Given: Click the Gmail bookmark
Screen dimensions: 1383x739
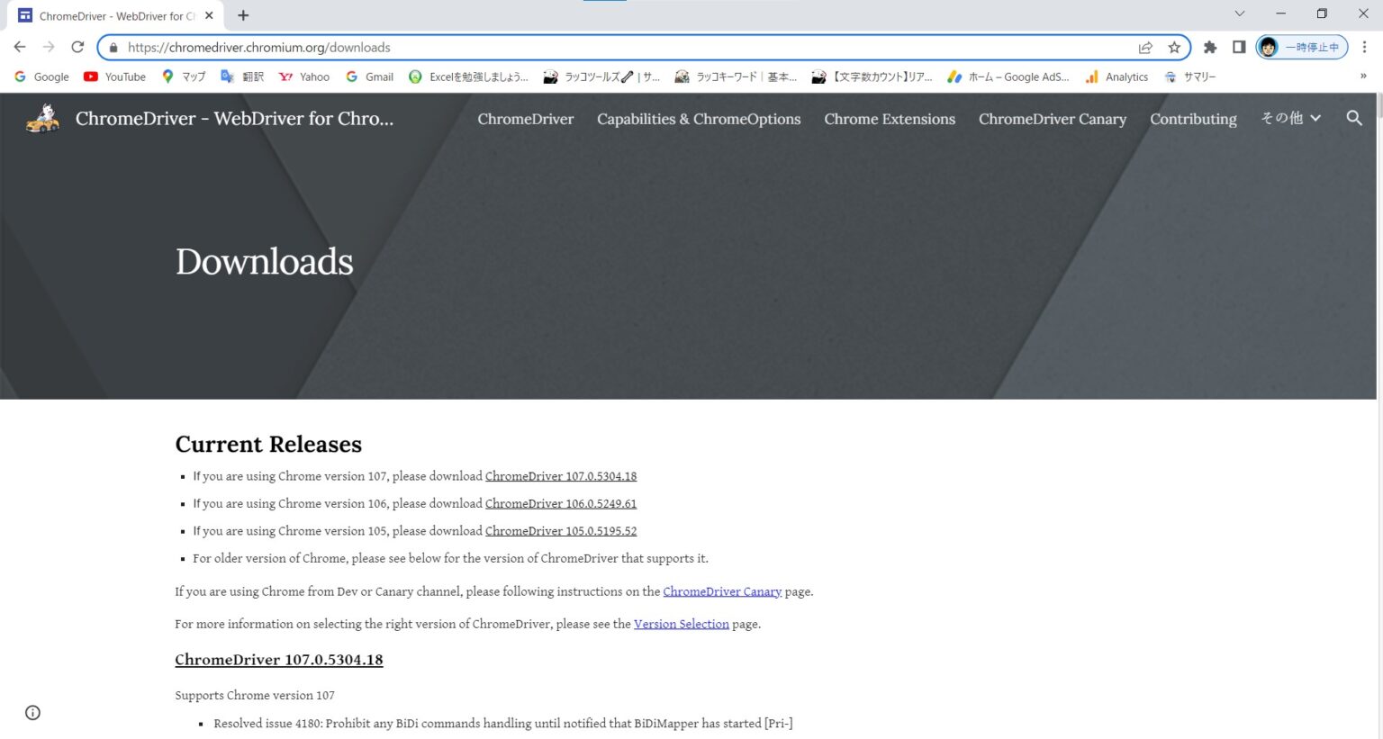Looking at the screenshot, I should click(x=369, y=77).
